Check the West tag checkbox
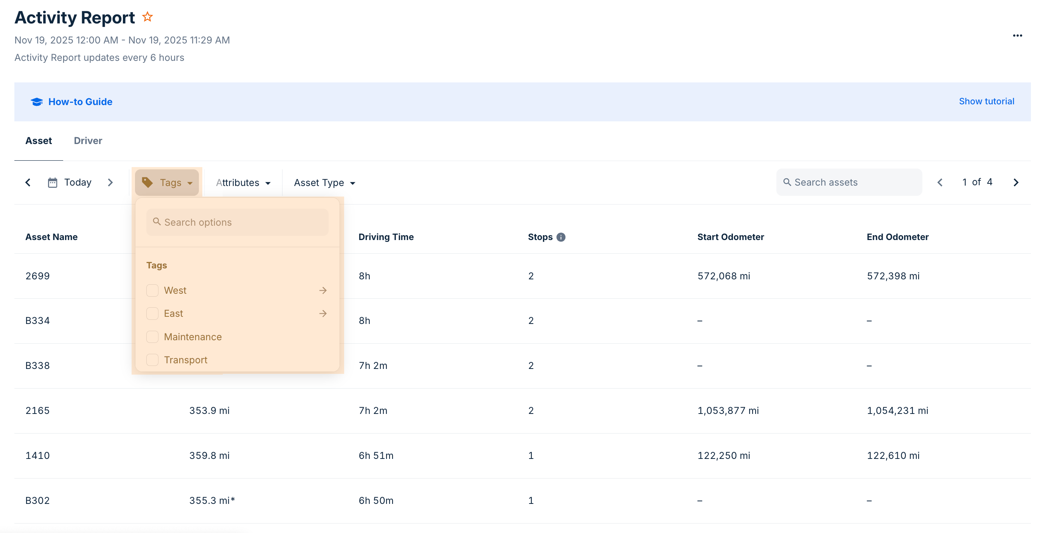The height and width of the screenshot is (533, 1043). 152,290
